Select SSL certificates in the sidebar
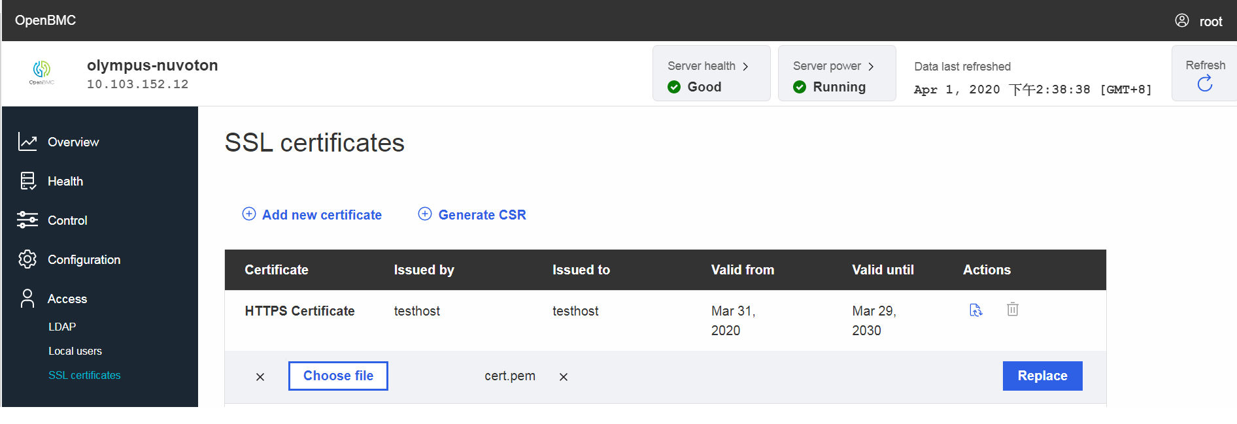1237x424 pixels. (84, 375)
